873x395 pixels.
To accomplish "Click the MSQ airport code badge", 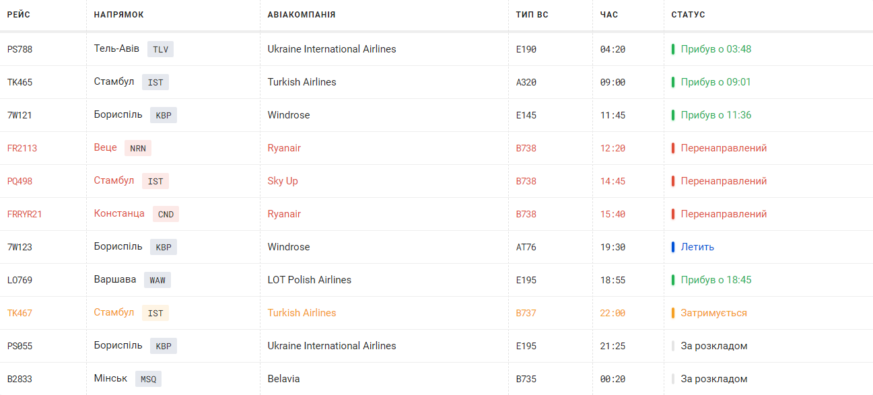I will click(x=148, y=379).
